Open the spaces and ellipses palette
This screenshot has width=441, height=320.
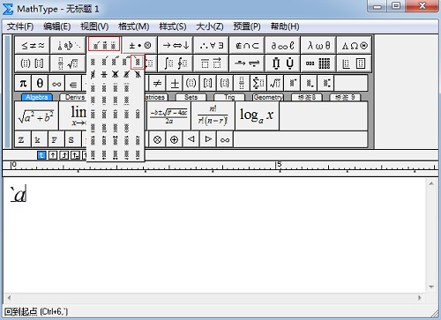click(68, 45)
